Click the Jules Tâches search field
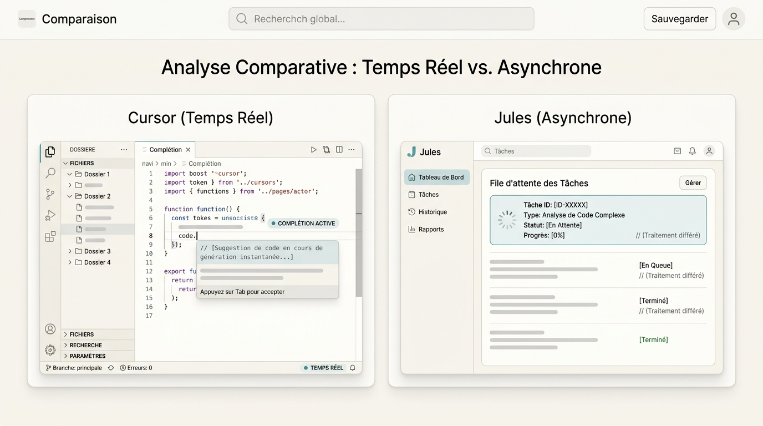This screenshot has height=426, width=763. 536,151
